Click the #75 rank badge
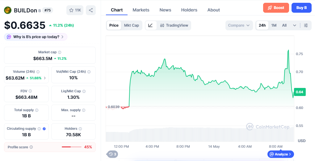 (48, 10)
